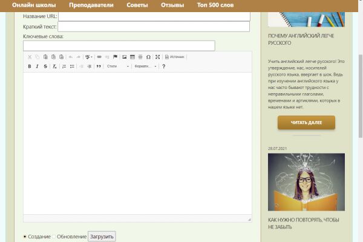
Task: Open article Как нужно повторять, чтобы не забыть
Action: click(x=304, y=223)
